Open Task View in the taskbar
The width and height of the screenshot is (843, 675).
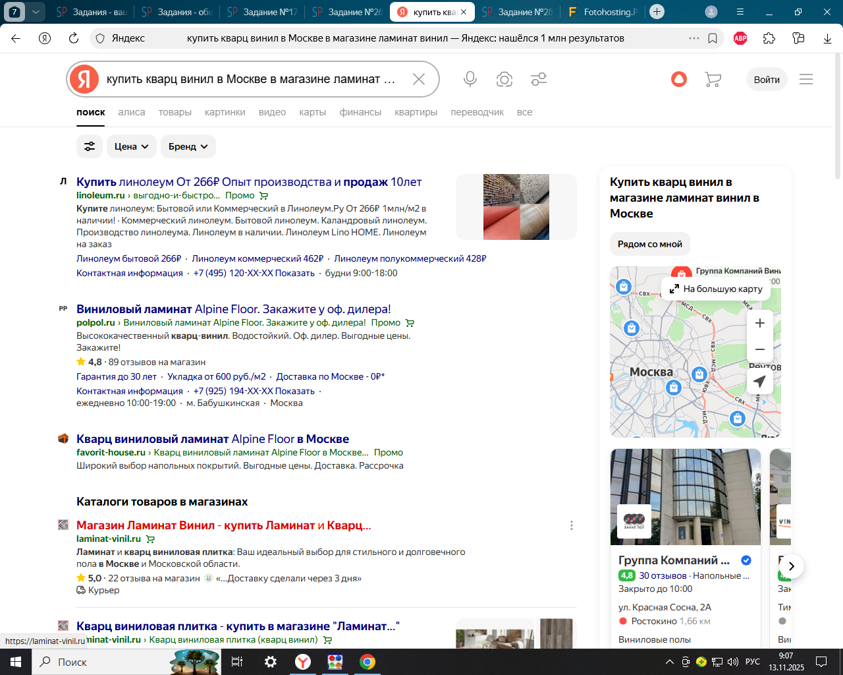click(x=237, y=662)
